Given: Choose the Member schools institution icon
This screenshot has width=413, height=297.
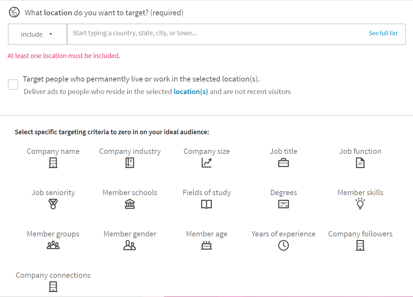Looking at the screenshot, I should tap(129, 204).
